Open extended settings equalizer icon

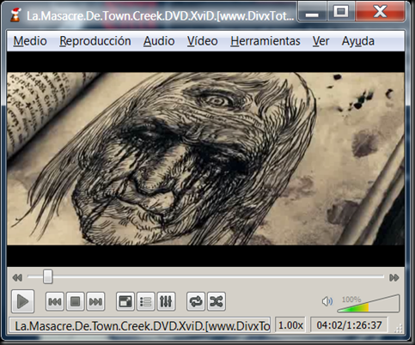(x=166, y=301)
